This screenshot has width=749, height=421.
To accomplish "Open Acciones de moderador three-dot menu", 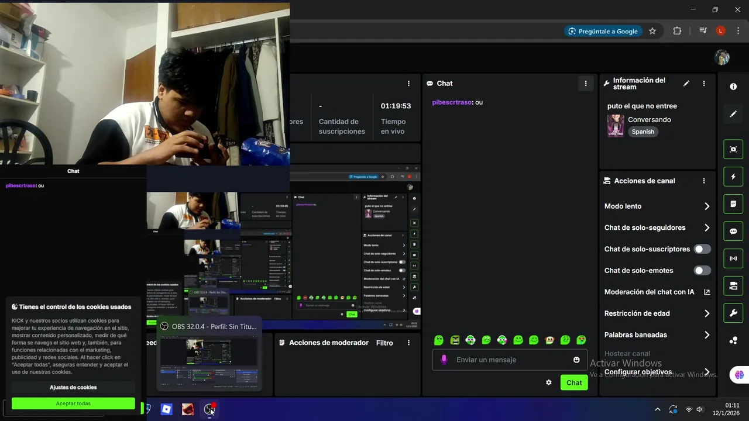I will tap(408, 343).
